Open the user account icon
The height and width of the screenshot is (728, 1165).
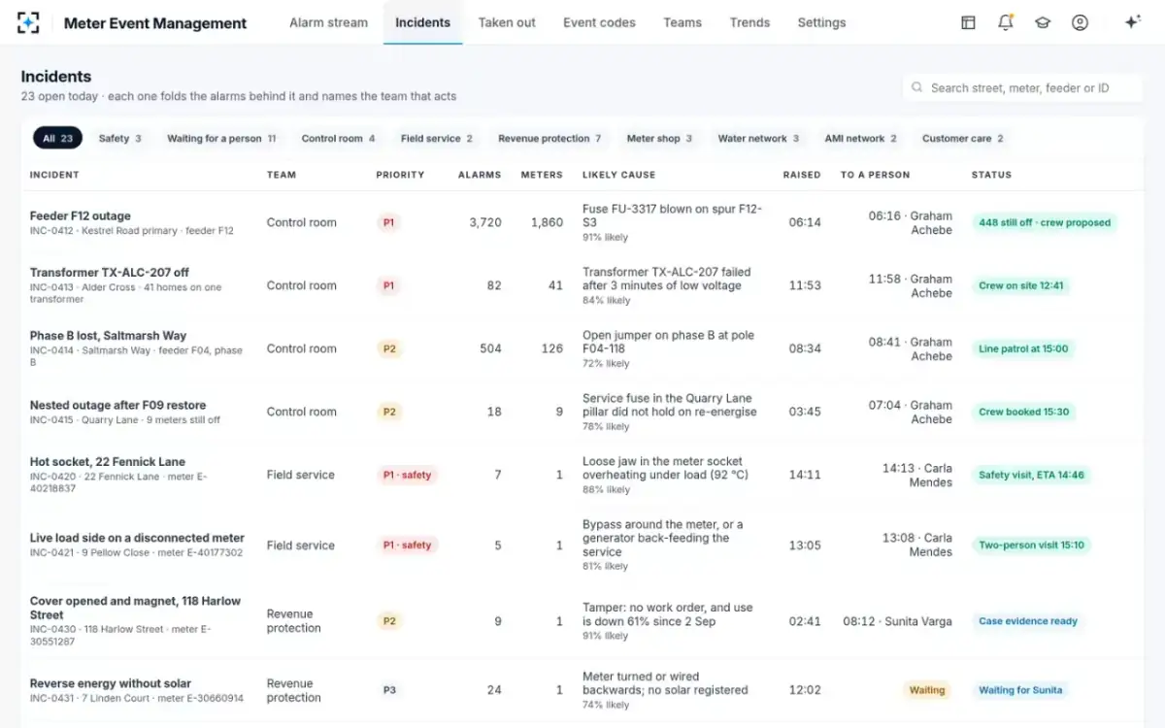pyautogui.click(x=1080, y=22)
